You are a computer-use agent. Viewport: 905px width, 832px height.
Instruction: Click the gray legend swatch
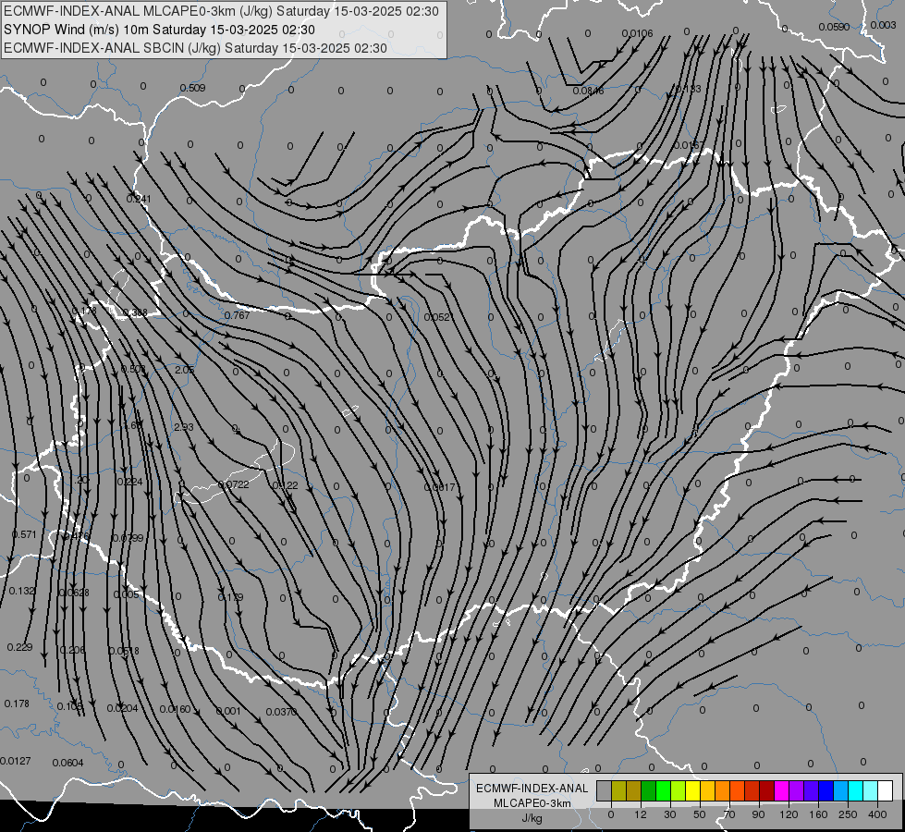(604, 790)
